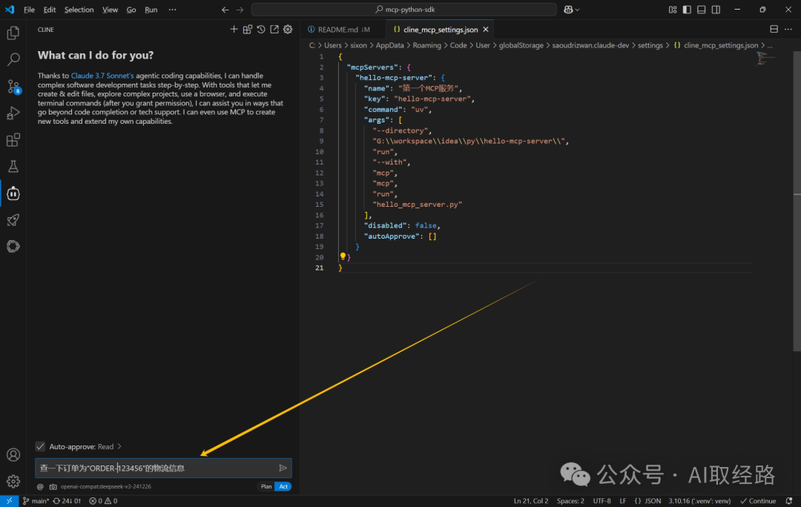Switch Cline to Act mode
The width and height of the screenshot is (801, 507).
point(283,486)
